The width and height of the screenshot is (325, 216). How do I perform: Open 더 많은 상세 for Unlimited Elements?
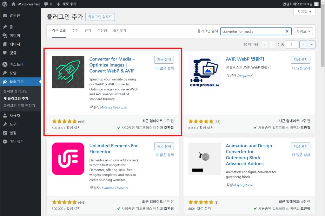click(x=165, y=155)
